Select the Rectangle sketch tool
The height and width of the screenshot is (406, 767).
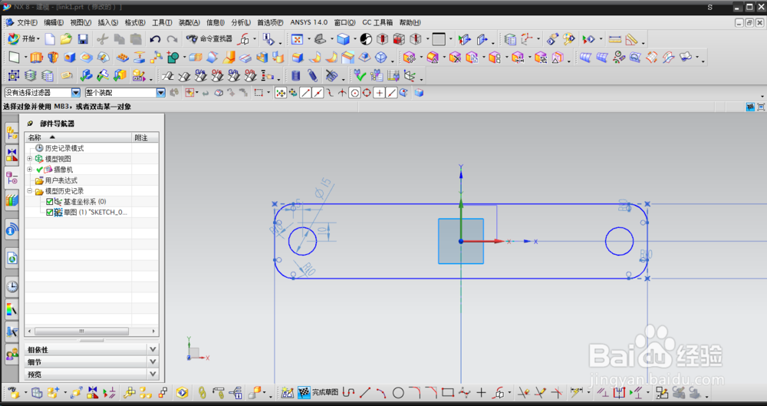coord(448,392)
